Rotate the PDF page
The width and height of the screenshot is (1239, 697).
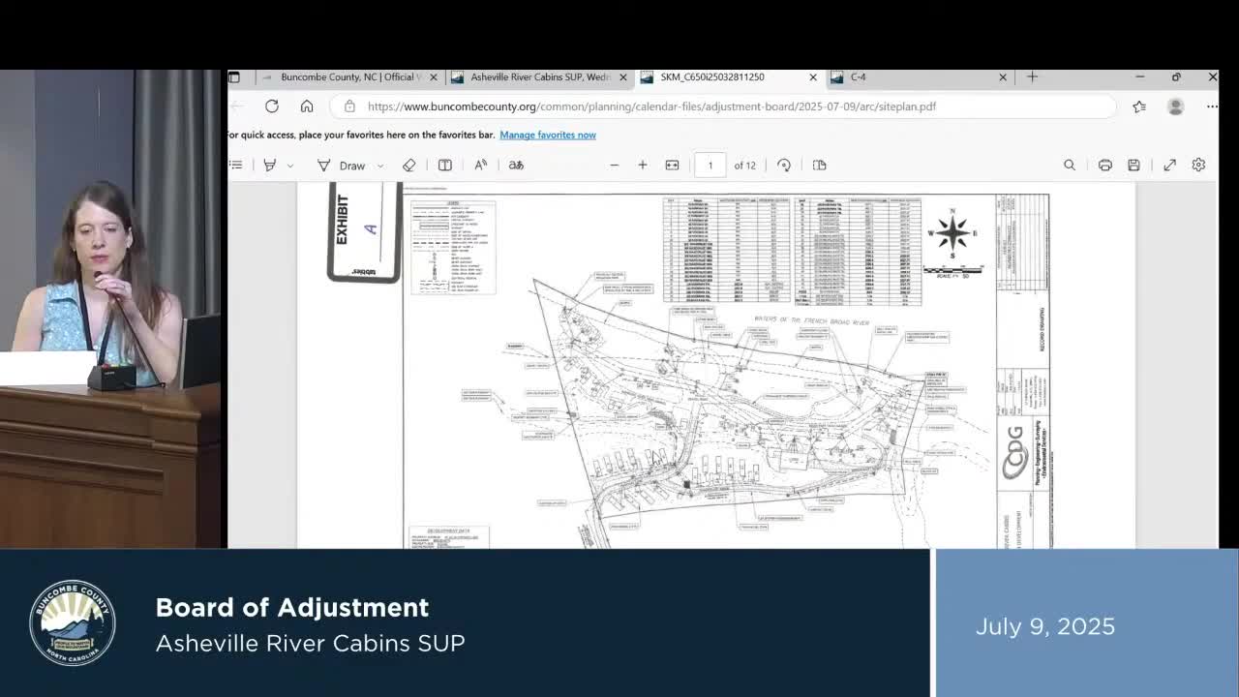pos(784,166)
